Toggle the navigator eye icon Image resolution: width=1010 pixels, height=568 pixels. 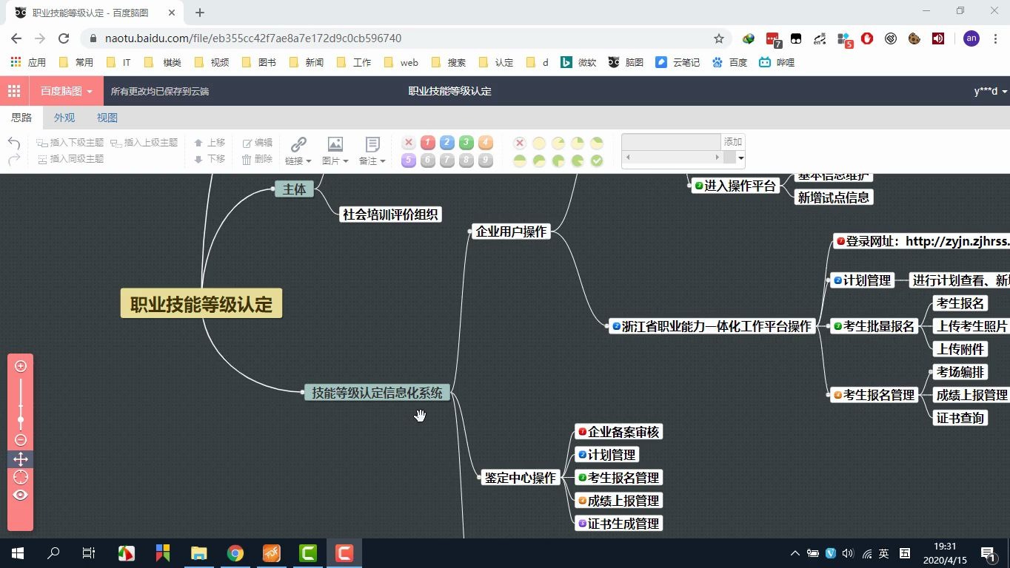point(21,495)
